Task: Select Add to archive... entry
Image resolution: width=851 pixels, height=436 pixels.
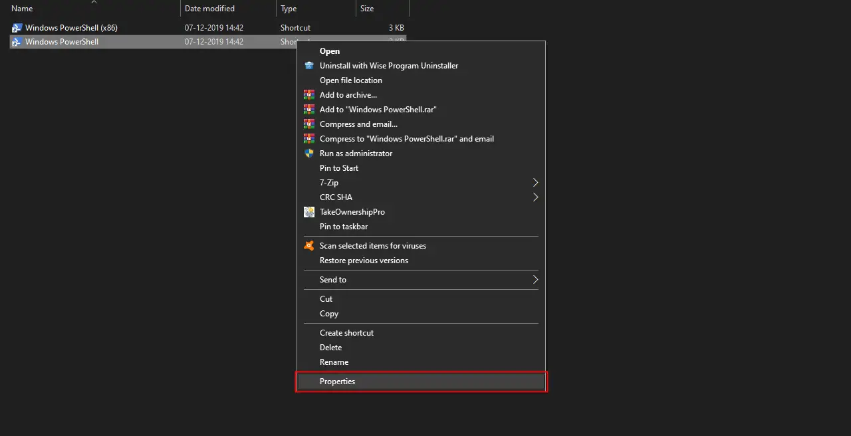Action: [x=421, y=95]
